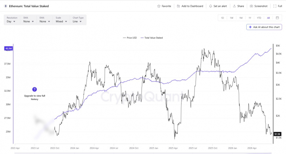Click the Set an alert bell icon
This screenshot has height=154, width=286.
211,6
